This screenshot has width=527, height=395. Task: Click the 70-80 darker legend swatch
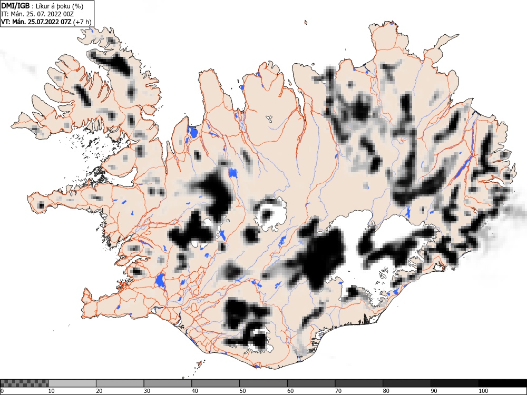[359, 383]
